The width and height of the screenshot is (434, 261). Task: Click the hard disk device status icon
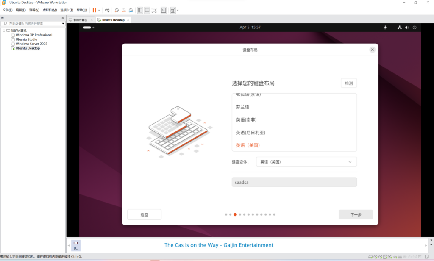tap(370, 257)
